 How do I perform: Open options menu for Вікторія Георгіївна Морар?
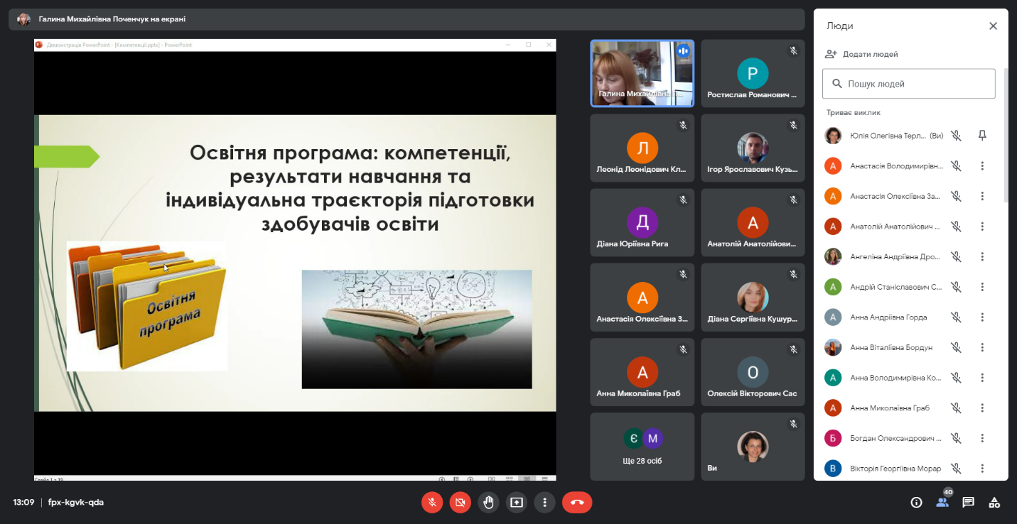pos(982,469)
